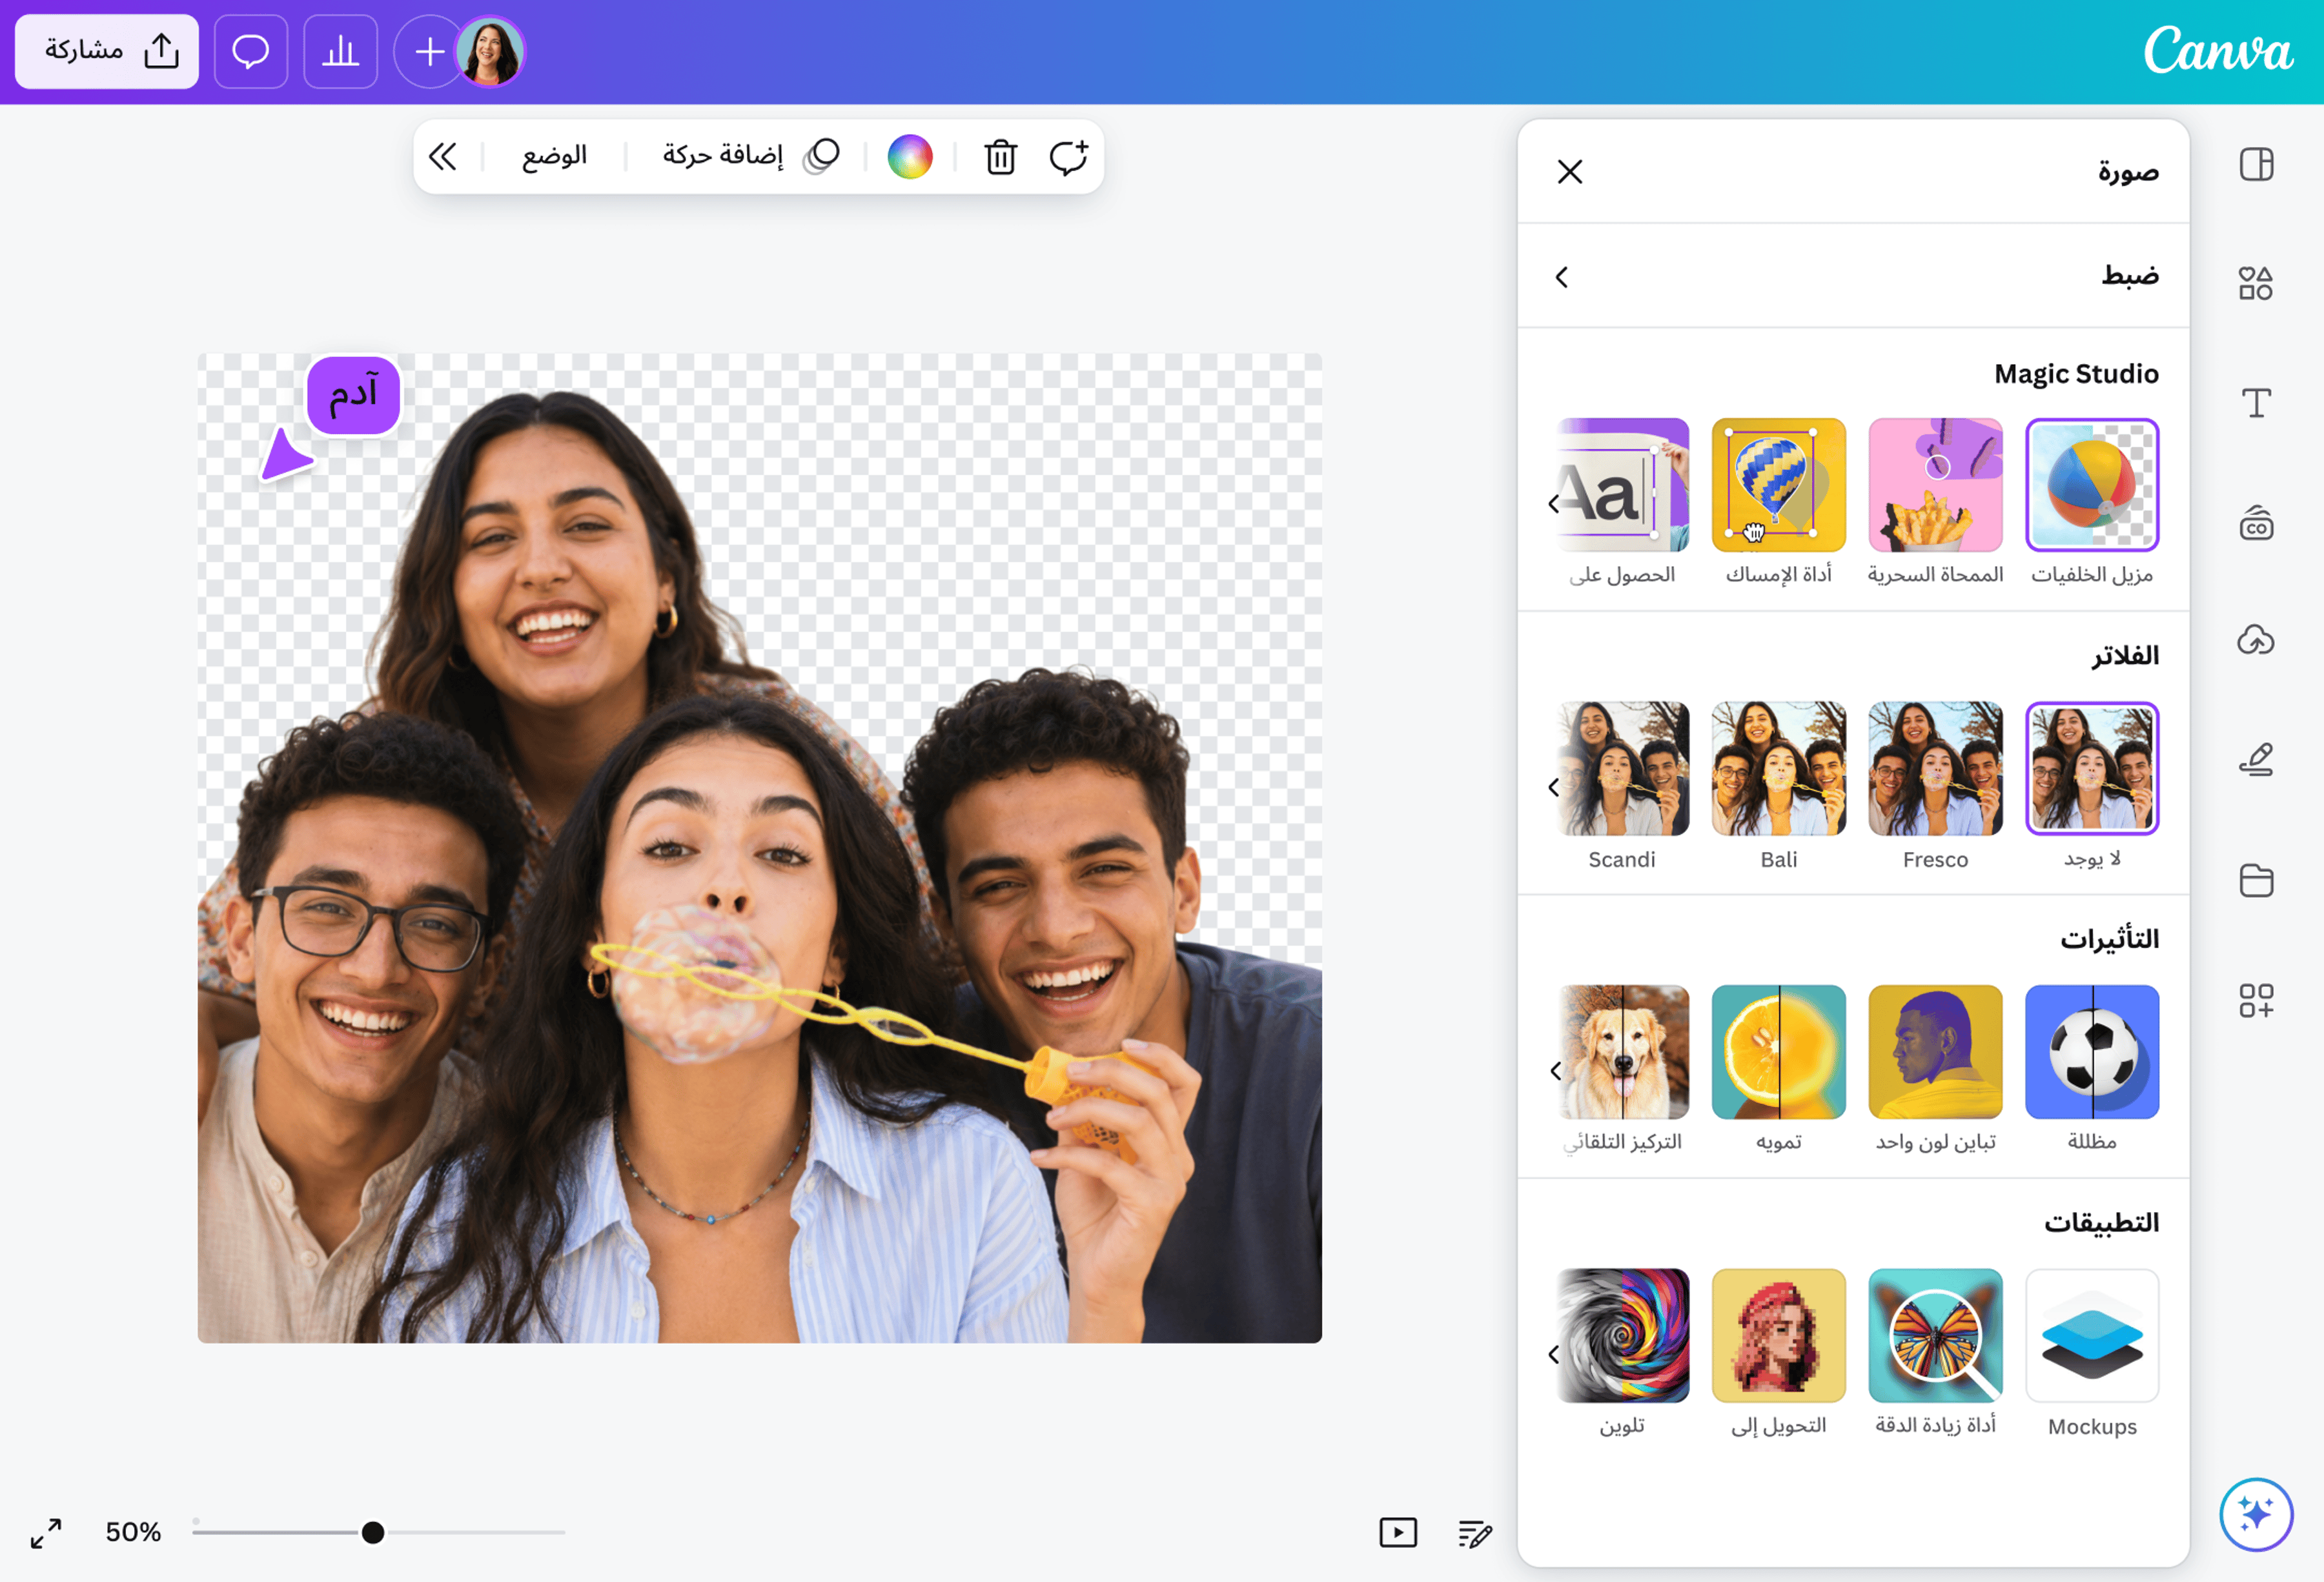
Task: Open the rainbow color picker circle
Action: tap(910, 156)
